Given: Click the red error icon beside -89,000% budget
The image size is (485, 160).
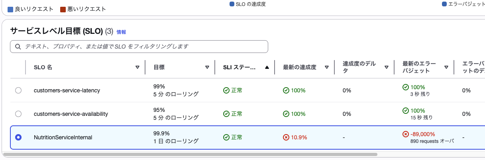Looking at the screenshot, I should point(406,134).
